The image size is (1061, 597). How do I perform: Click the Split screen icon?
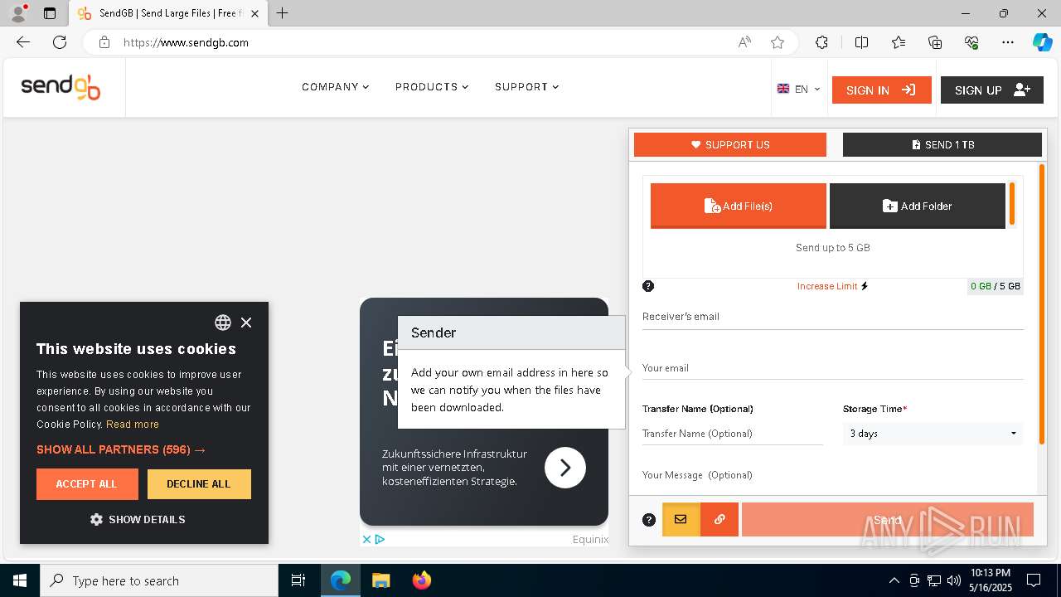click(861, 42)
